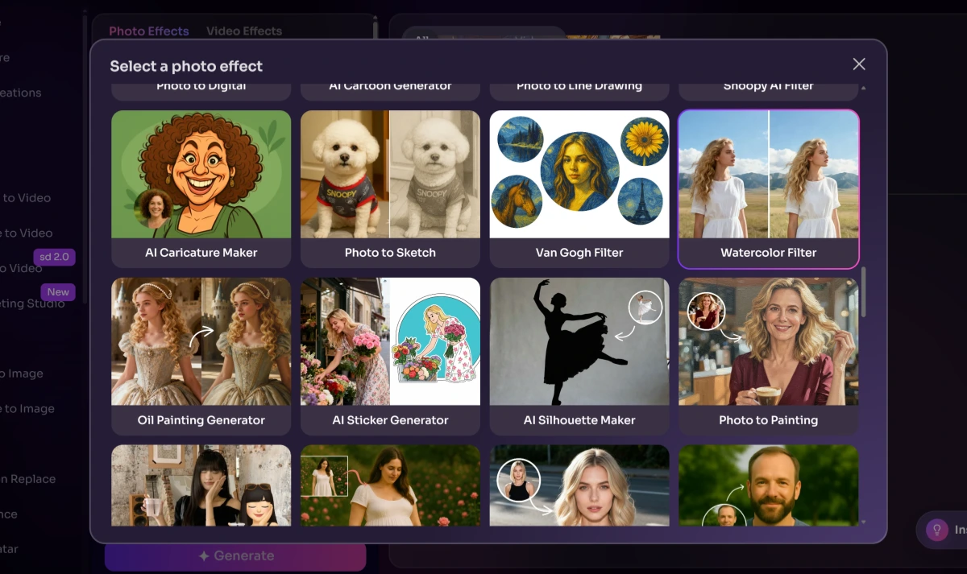The image size is (967, 574).
Task: Click the Snoopy AI Filter label
Action: point(769,86)
